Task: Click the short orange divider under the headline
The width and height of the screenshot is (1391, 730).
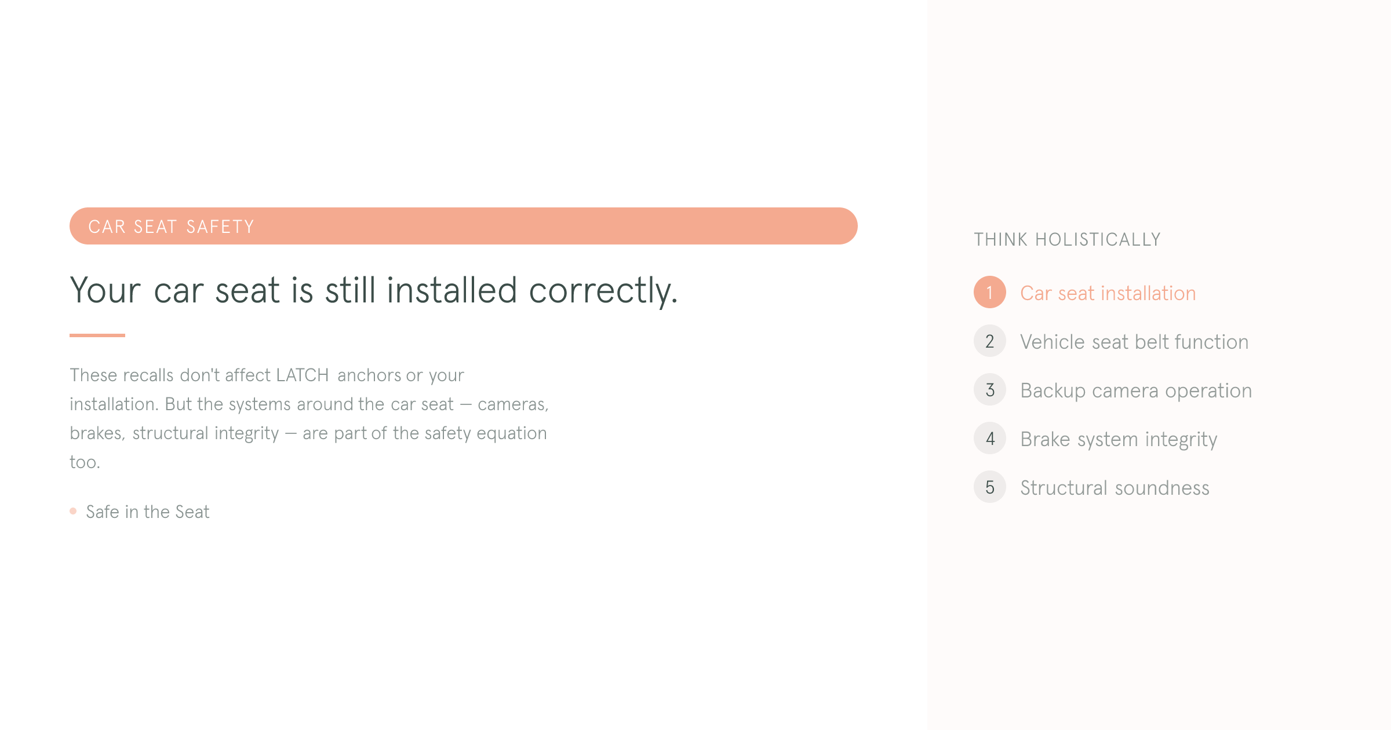Action: pos(97,335)
